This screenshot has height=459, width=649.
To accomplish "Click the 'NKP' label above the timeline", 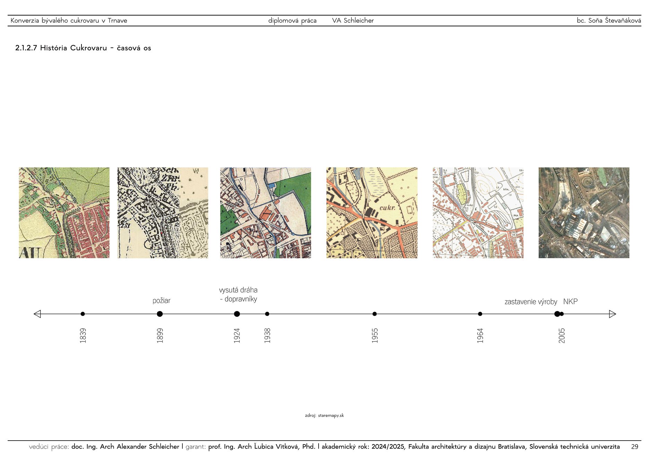I will (x=570, y=302).
